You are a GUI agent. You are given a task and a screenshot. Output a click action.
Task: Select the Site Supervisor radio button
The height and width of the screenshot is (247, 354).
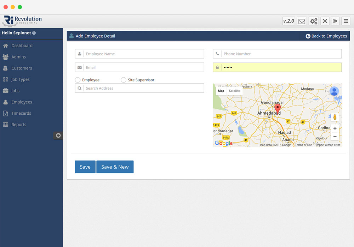tap(124, 80)
